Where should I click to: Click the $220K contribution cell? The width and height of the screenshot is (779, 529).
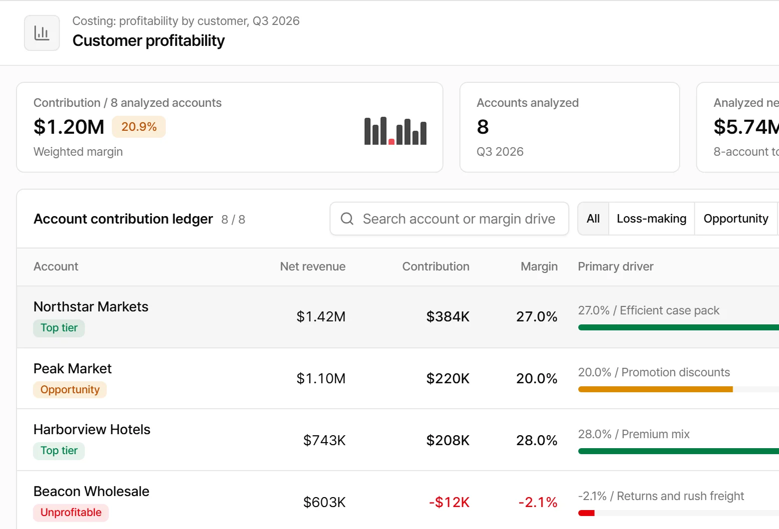(x=448, y=378)
